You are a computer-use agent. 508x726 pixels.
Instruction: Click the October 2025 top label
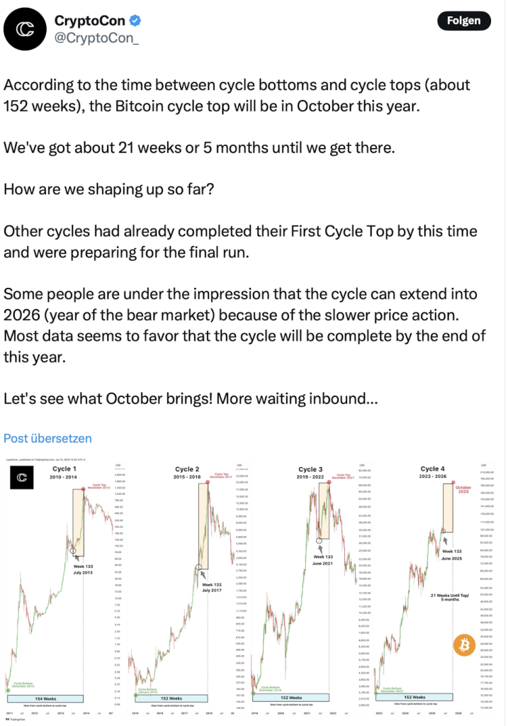point(463,489)
